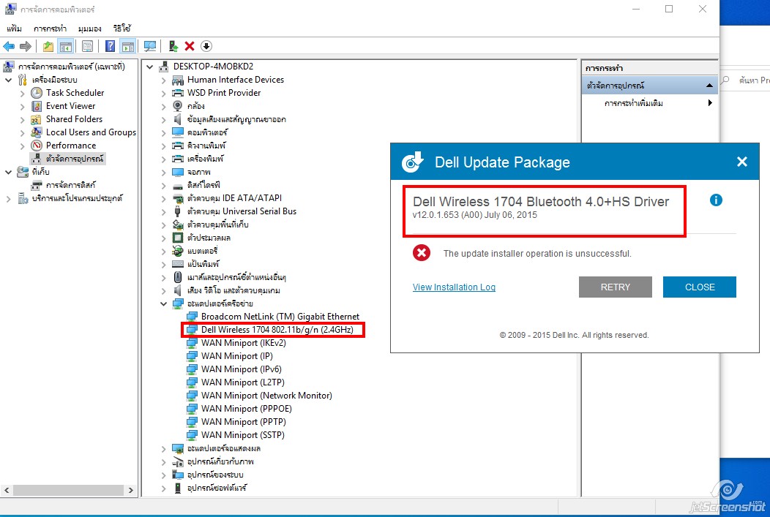Expand Human Interface Devices
The width and height of the screenshot is (770, 517).
click(x=163, y=80)
